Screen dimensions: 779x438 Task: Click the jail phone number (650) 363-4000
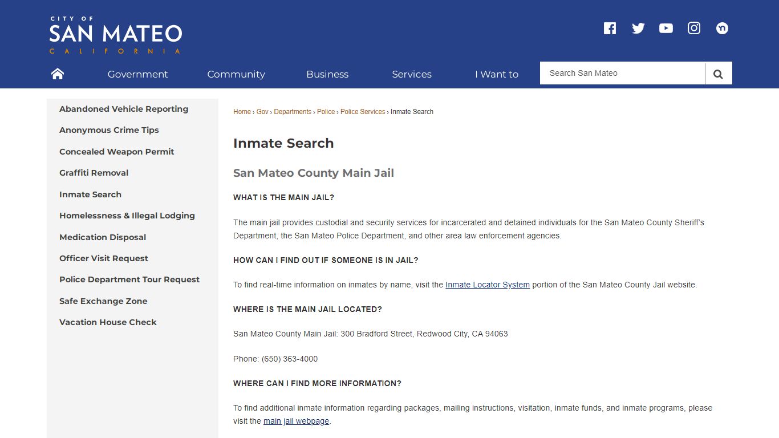tap(290, 359)
